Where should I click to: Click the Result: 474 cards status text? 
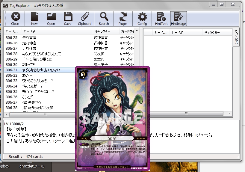point(26,156)
